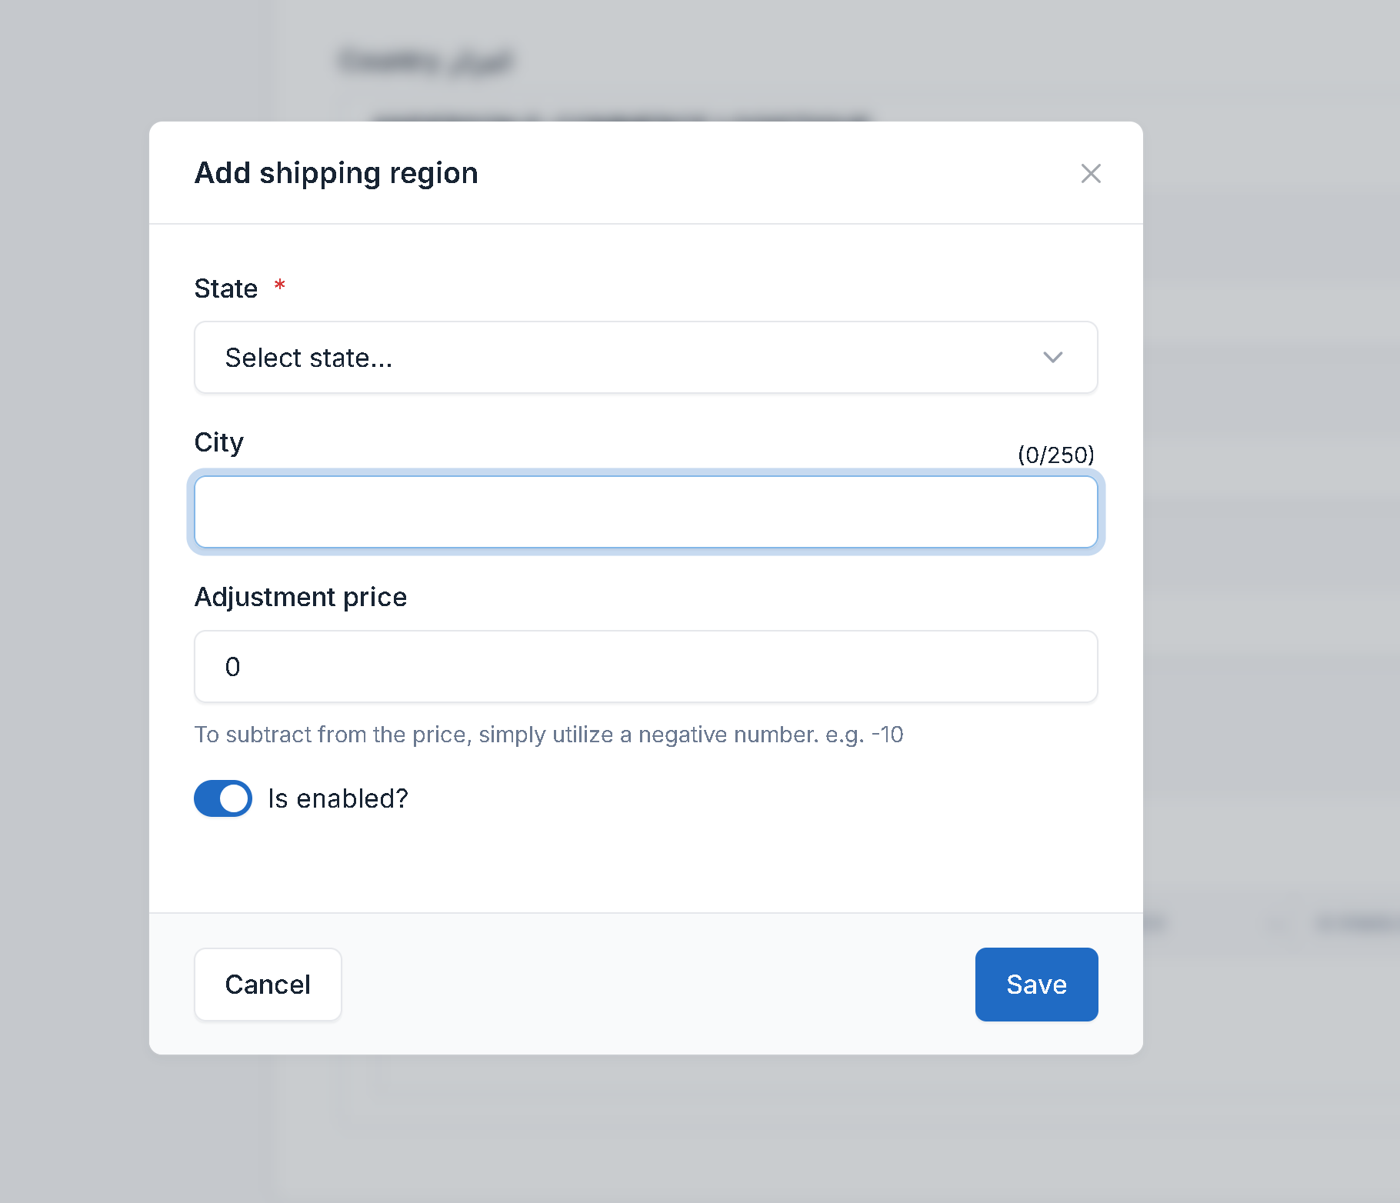Click the negative number hint text
1400x1203 pixels.
[548, 735]
